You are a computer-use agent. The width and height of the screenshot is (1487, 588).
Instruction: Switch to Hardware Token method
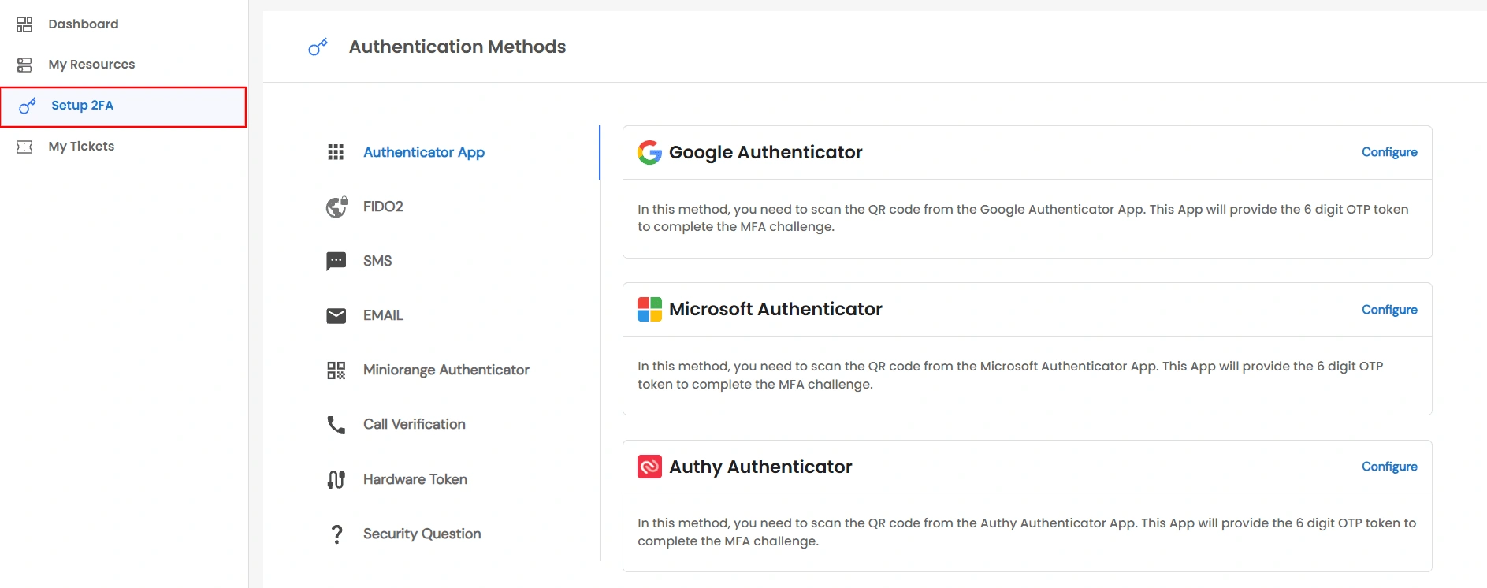coord(415,479)
